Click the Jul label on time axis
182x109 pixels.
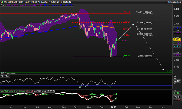pyautogui.click(x=37, y=107)
